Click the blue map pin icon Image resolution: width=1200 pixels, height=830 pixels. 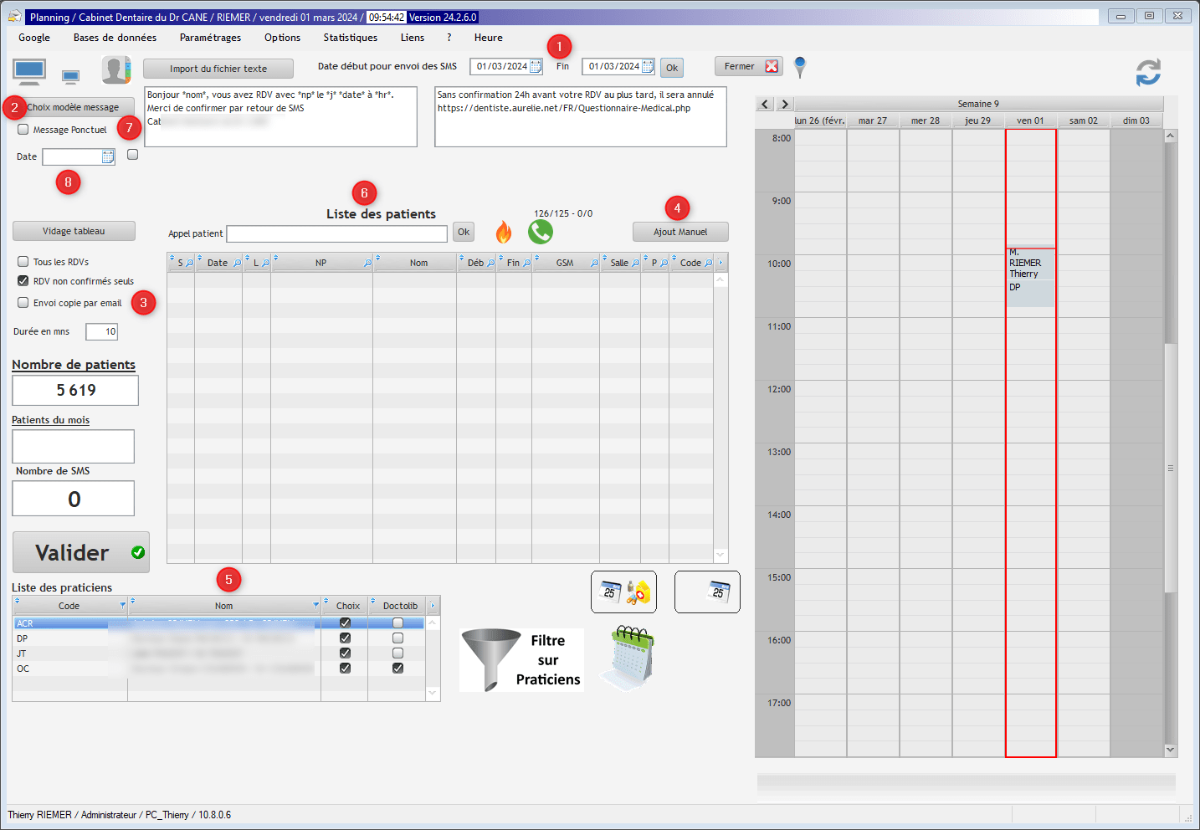click(x=800, y=67)
